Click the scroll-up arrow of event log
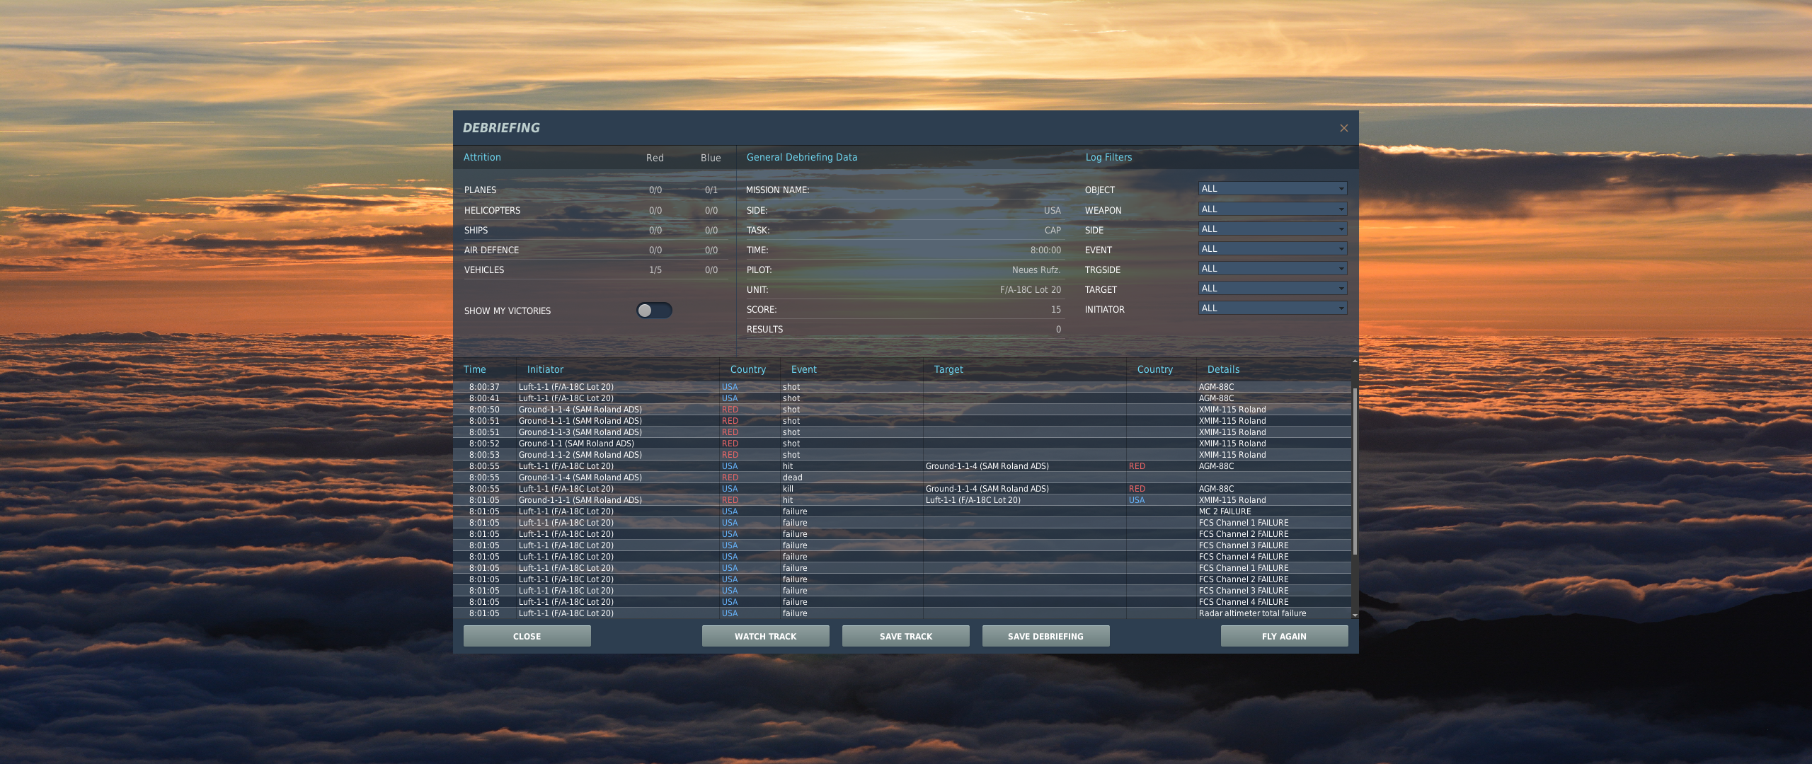Image resolution: width=1812 pixels, height=764 pixels. 1355,361
